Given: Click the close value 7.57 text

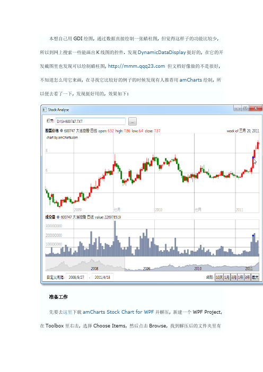Looking at the screenshot, I should tap(157, 131).
